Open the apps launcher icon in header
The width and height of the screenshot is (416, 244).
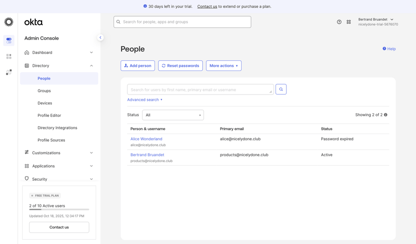coord(348,22)
